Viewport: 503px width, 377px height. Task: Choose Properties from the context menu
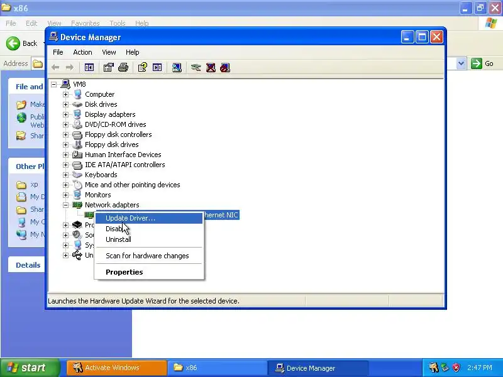point(149,272)
